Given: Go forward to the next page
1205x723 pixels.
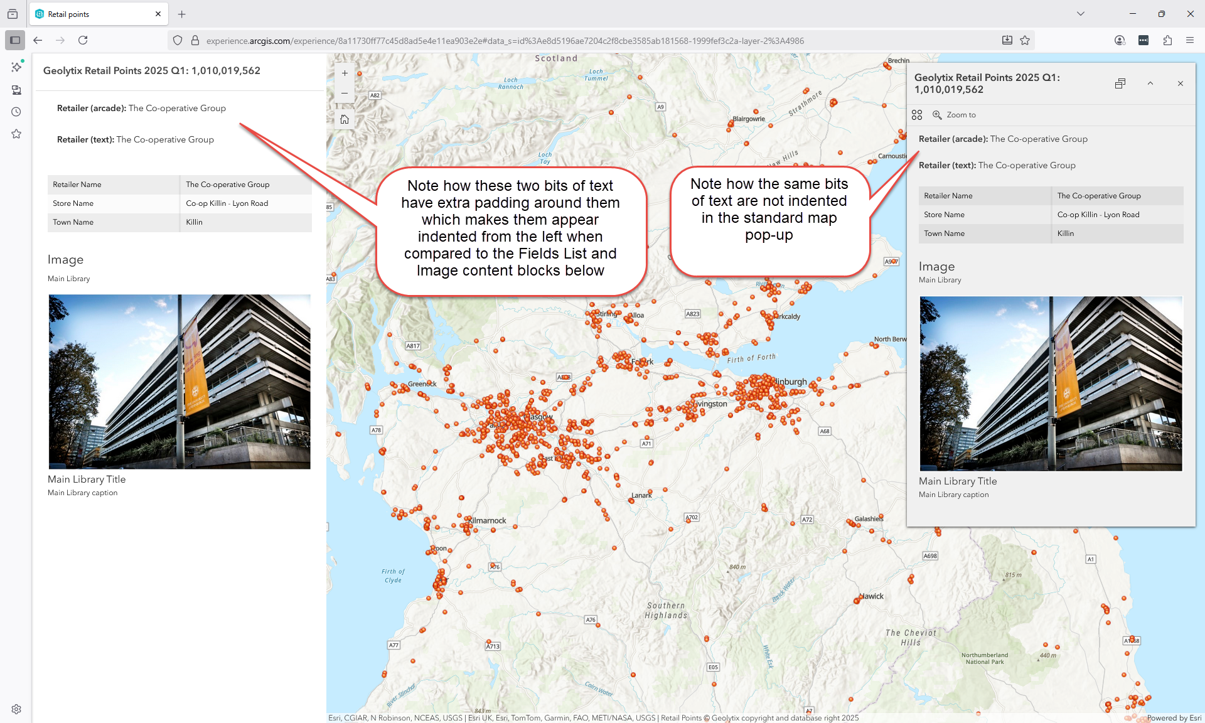Looking at the screenshot, I should [60, 40].
